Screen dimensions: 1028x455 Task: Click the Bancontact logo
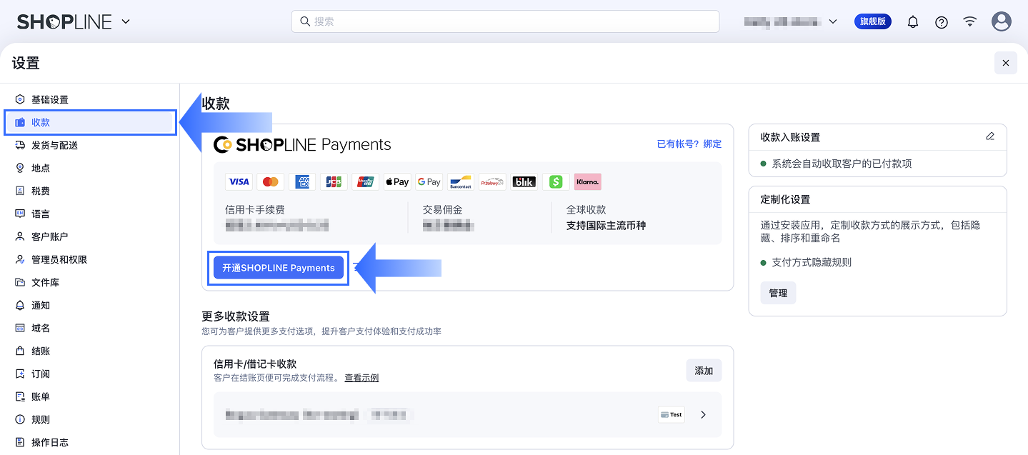tap(461, 181)
